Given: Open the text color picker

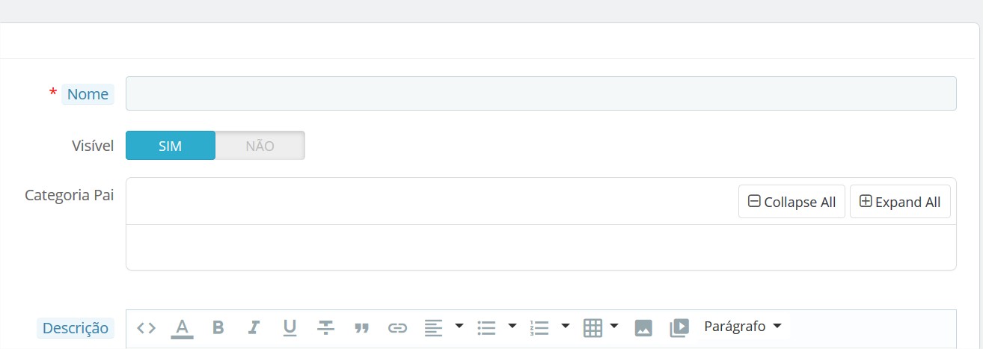Looking at the screenshot, I should click(182, 327).
